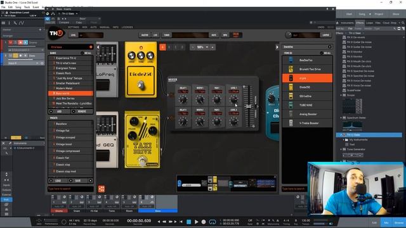
Task: Select TUBE NINE in component list
Action: click(307, 105)
